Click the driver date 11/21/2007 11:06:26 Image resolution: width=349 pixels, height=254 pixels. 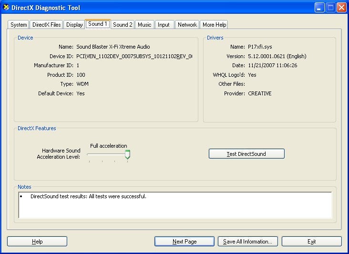click(272, 65)
